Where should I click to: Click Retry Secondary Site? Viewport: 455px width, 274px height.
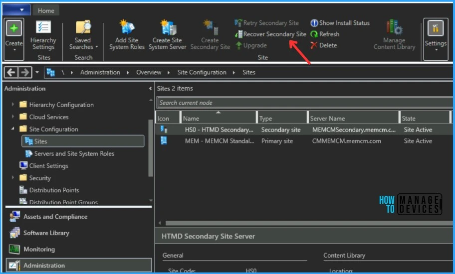point(267,23)
